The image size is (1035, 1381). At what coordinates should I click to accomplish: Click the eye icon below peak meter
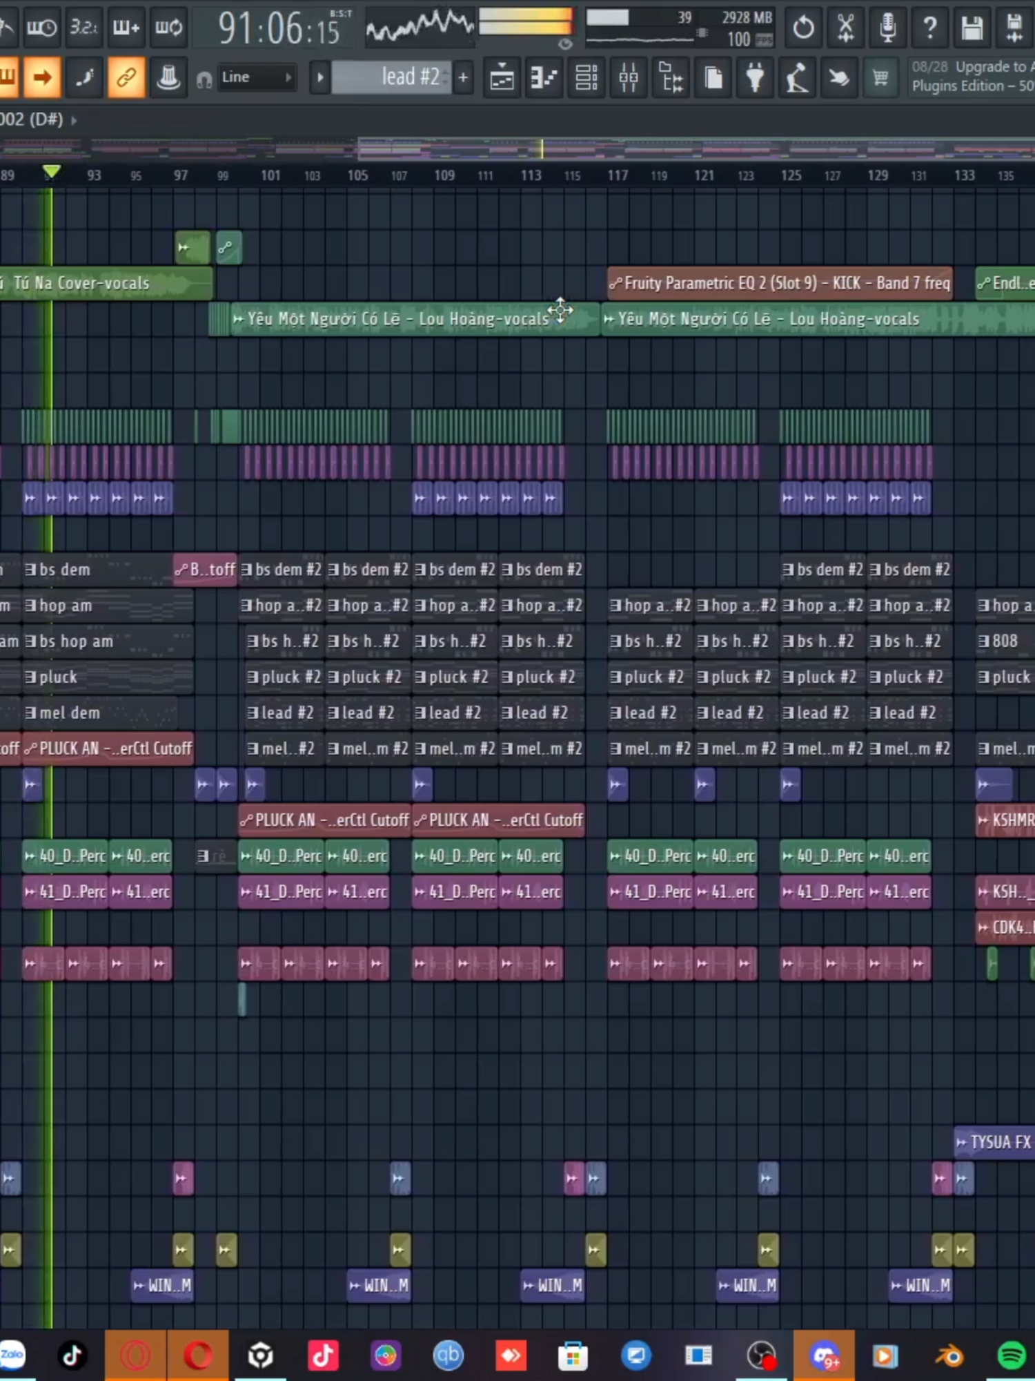[x=565, y=44]
